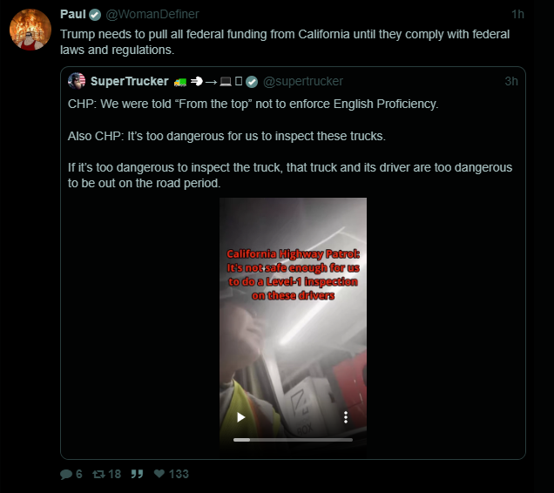Open the 1h timestamp of Paul's tweet

[x=517, y=14]
